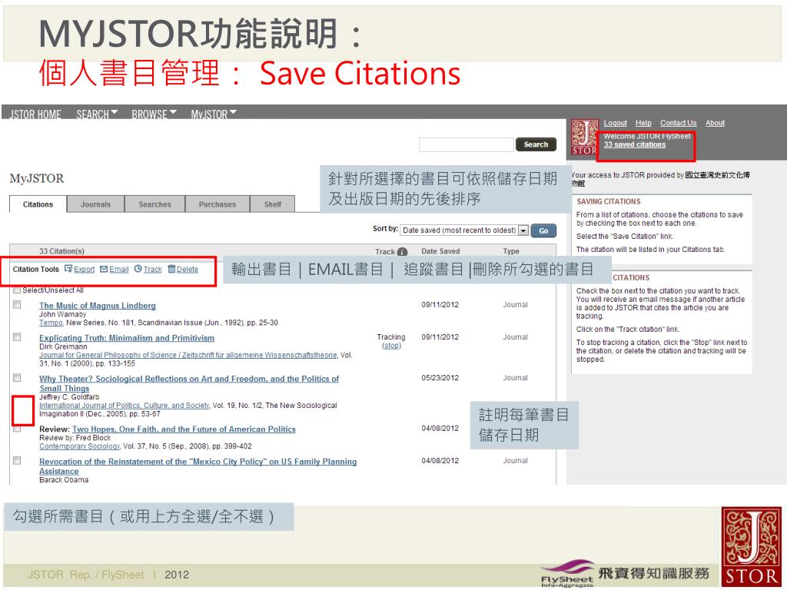Open Journal for General Philosophy of Science link
Viewport: 787px width, 590px height.
188,355
